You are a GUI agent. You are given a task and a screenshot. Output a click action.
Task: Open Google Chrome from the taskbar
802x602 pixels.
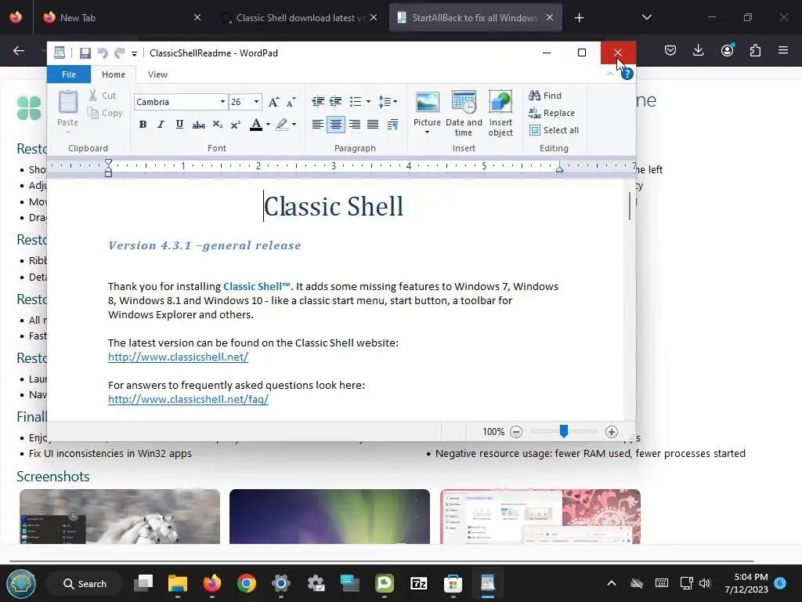pos(247,583)
